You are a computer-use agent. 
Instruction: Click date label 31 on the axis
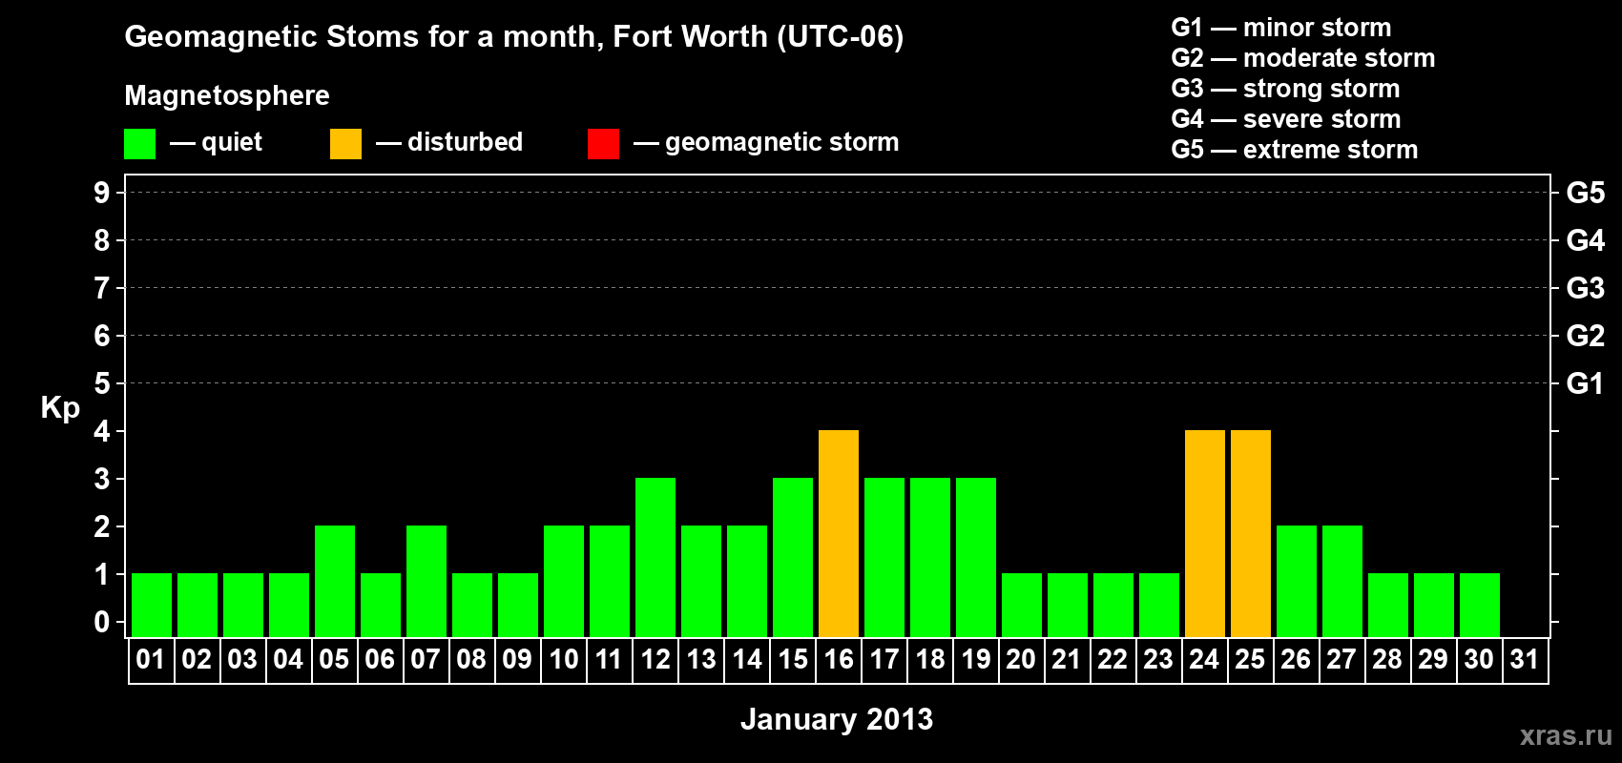[1525, 659]
